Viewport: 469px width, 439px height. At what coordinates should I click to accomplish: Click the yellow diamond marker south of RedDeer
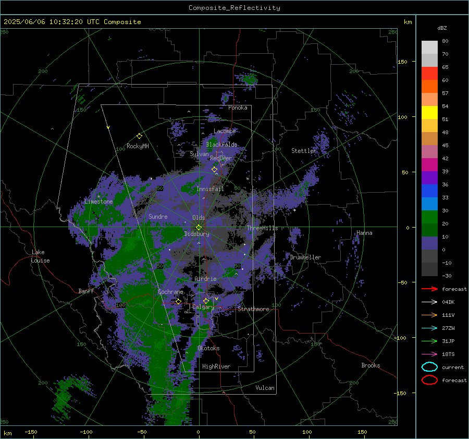coord(214,170)
